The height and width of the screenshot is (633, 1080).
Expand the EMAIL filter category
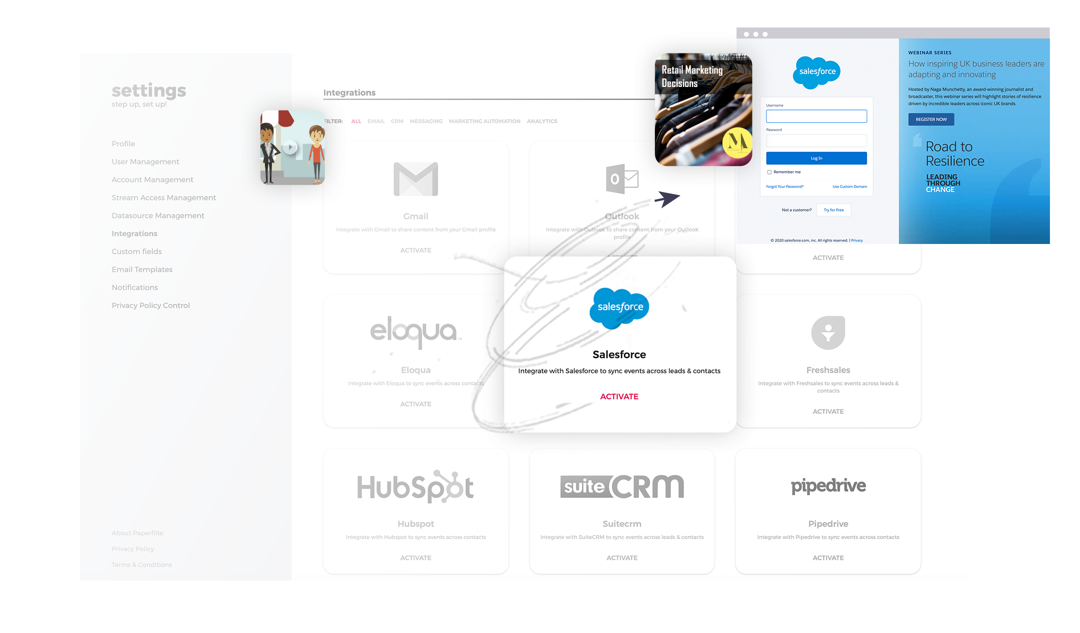[x=374, y=120]
